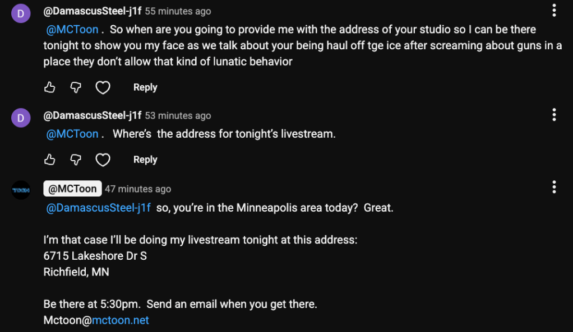Like the 53-minutes-ago livestream address comment
This screenshot has height=332, width=573.
(50, 160)
